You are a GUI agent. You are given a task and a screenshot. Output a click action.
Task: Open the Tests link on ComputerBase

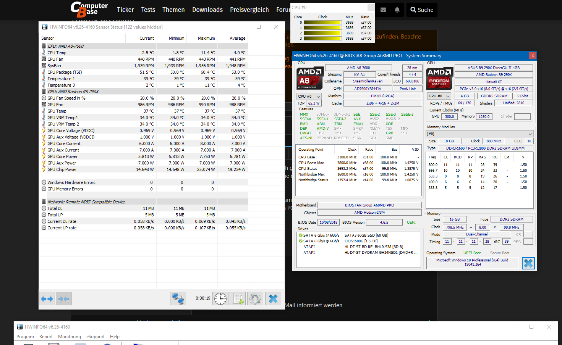[148, 10]
